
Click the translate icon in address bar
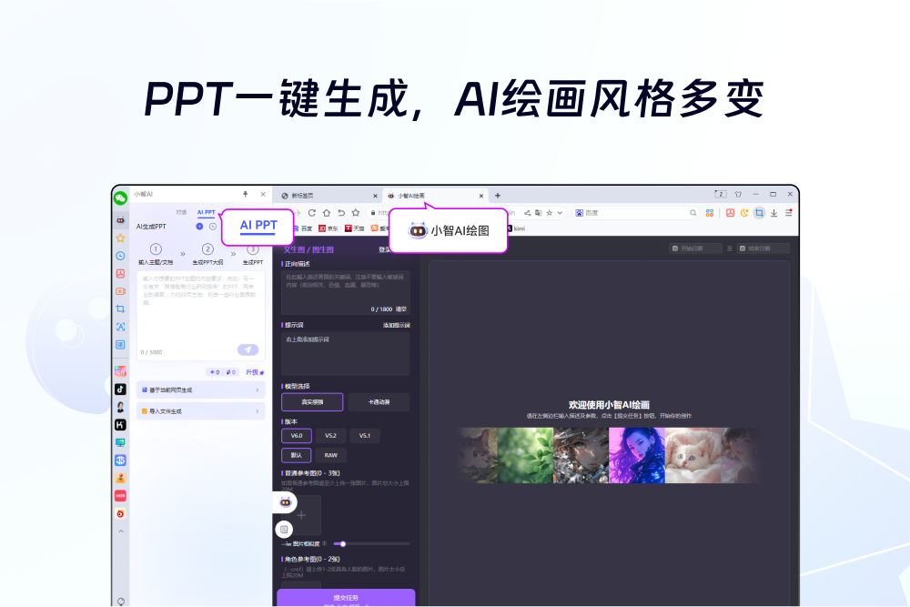click(x=538, y=213)
